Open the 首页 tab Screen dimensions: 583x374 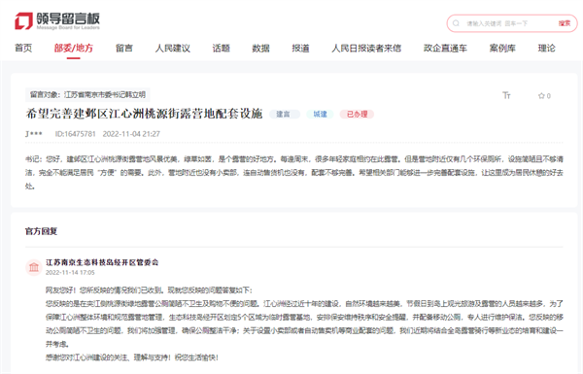[23, 48]
